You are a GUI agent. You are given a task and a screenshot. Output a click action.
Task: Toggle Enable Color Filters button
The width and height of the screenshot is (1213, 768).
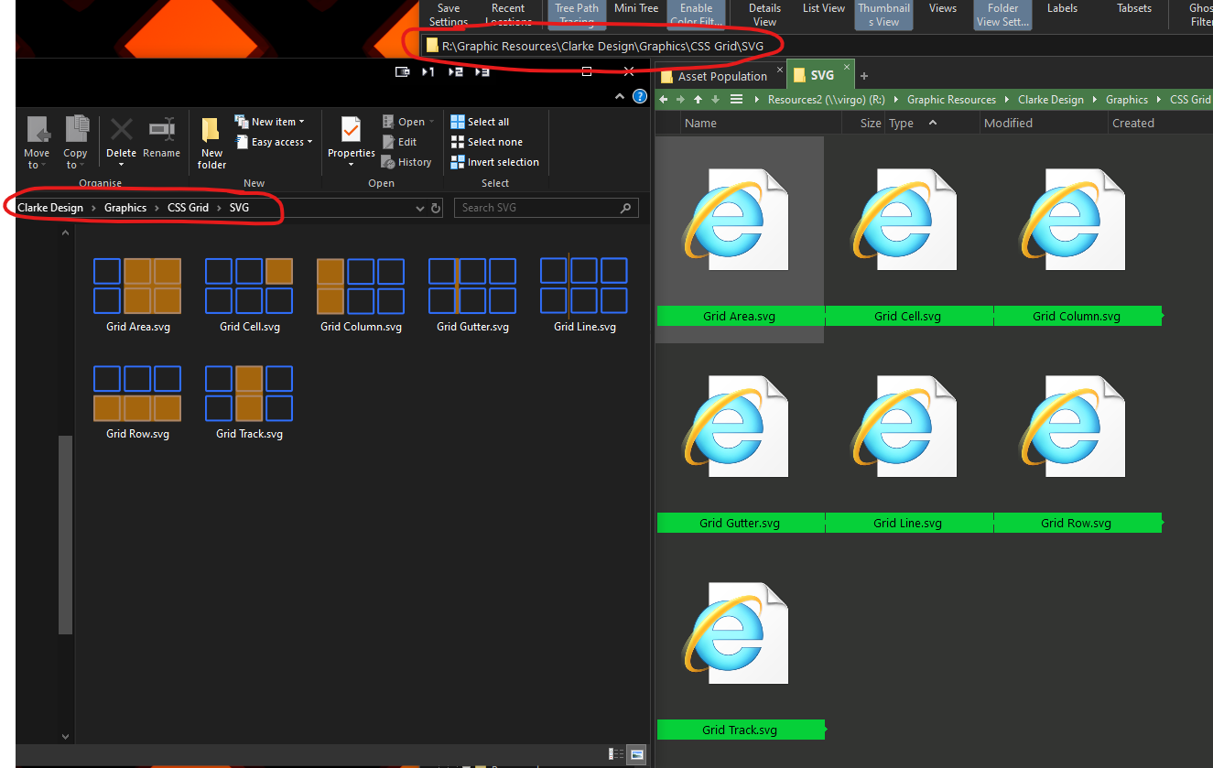pos(697,15)
